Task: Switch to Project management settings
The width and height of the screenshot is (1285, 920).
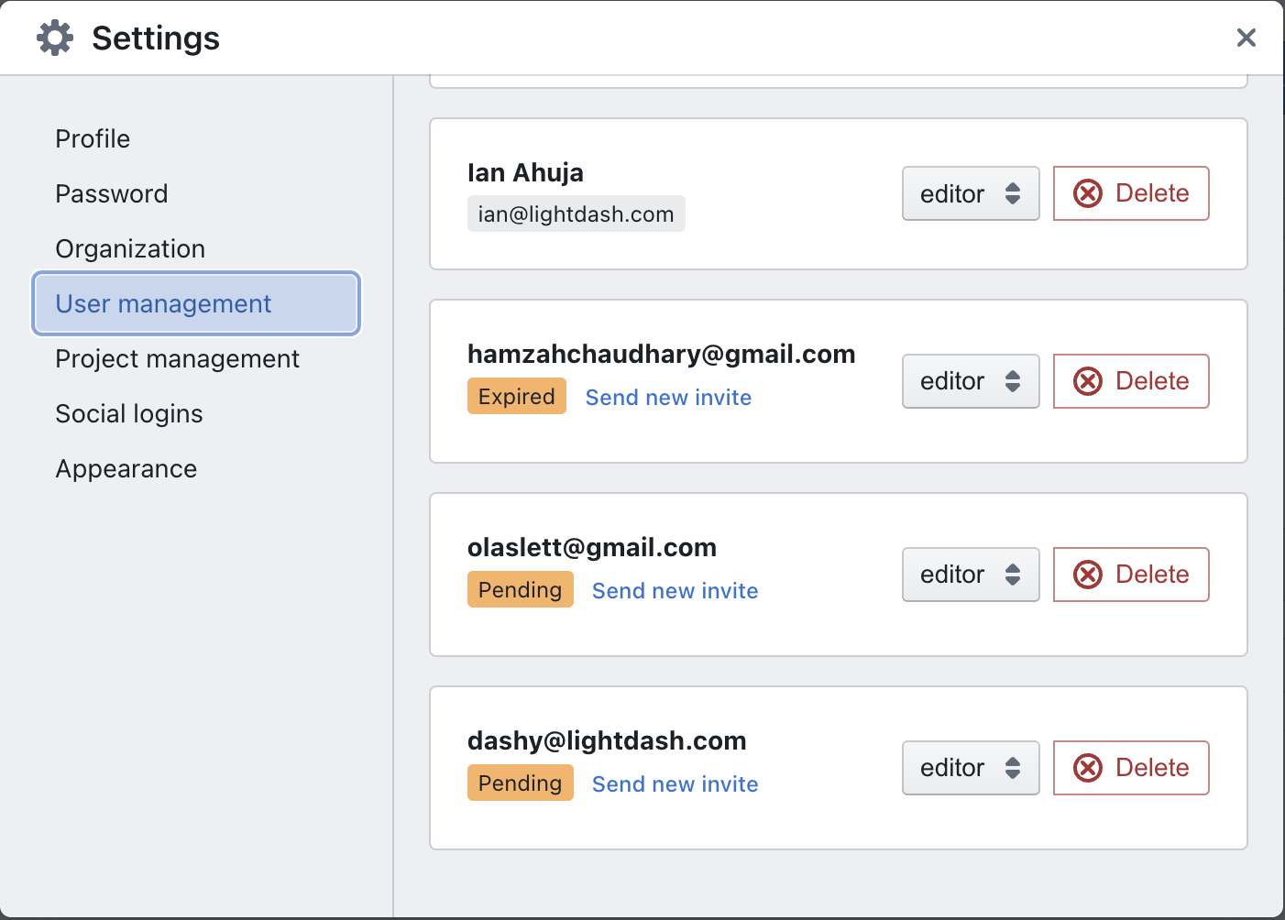Action: point(177,359)
